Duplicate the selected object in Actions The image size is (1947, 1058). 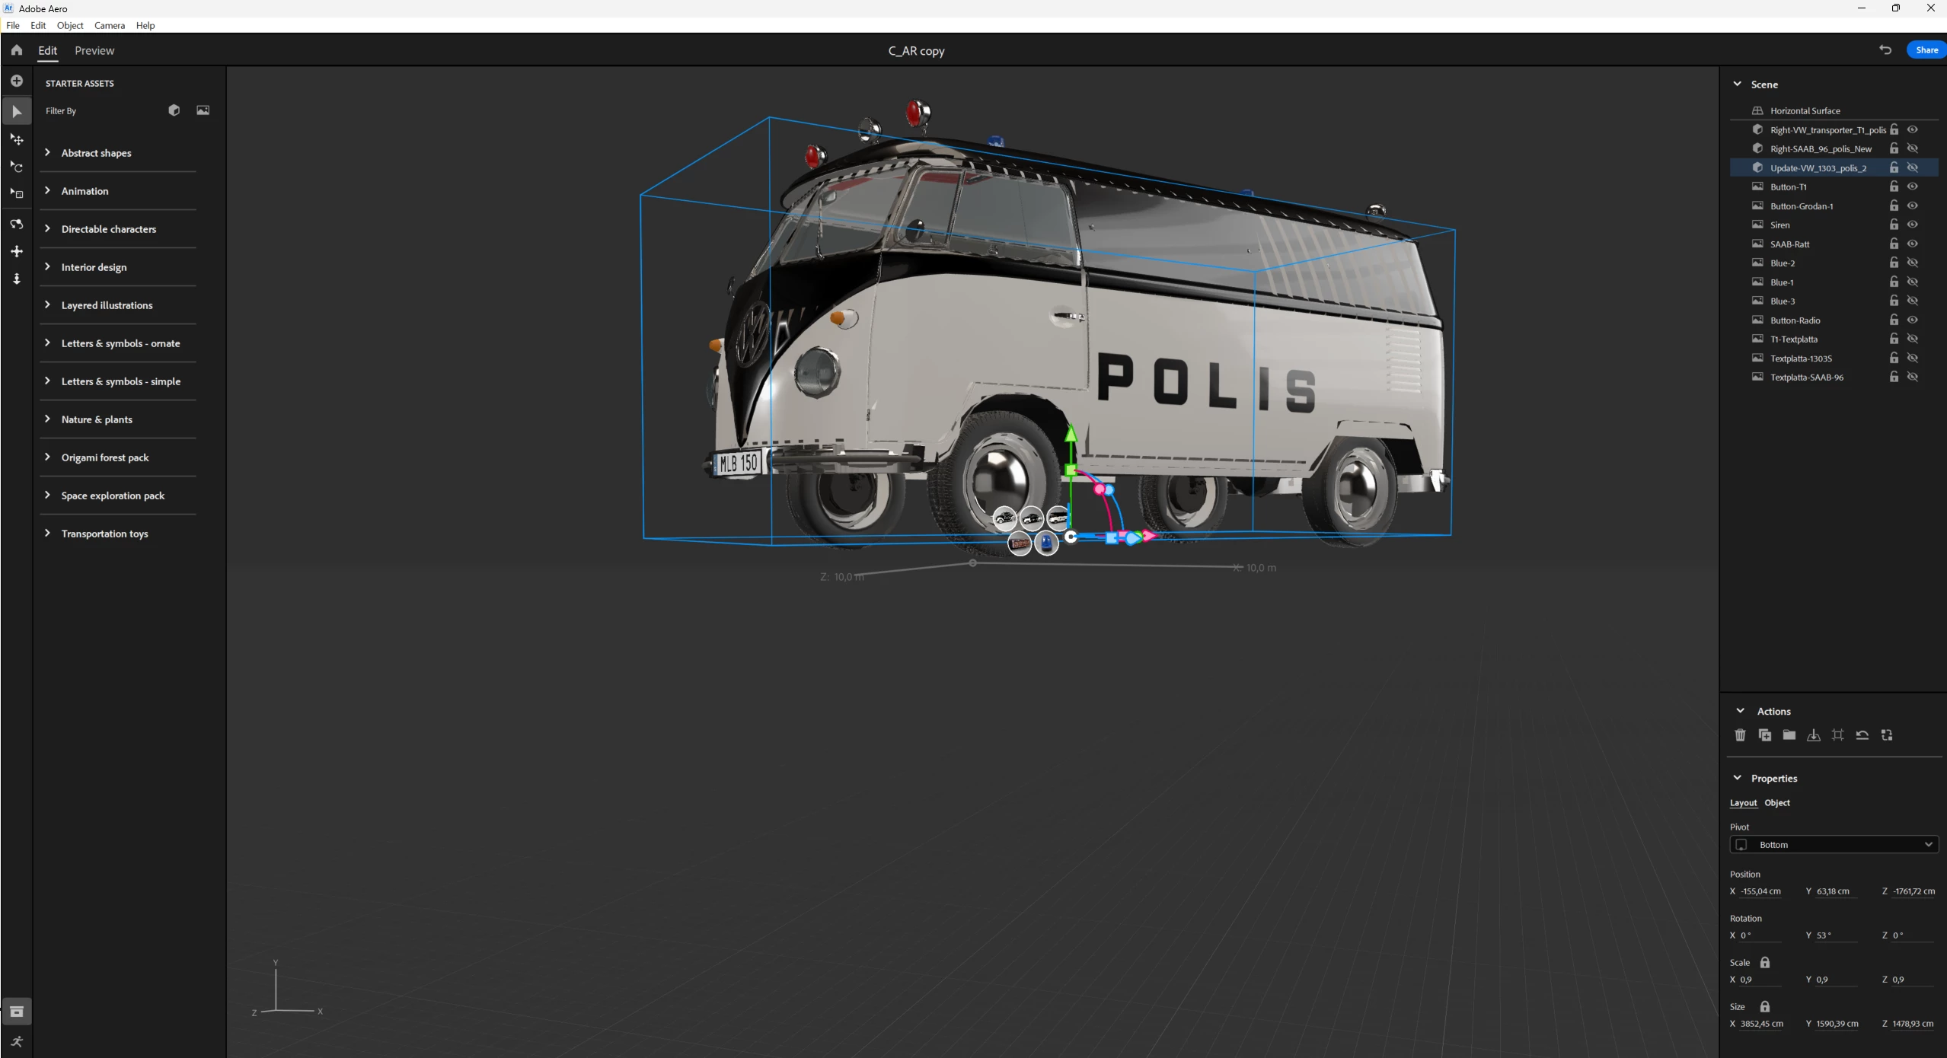tap(1764, 735)
